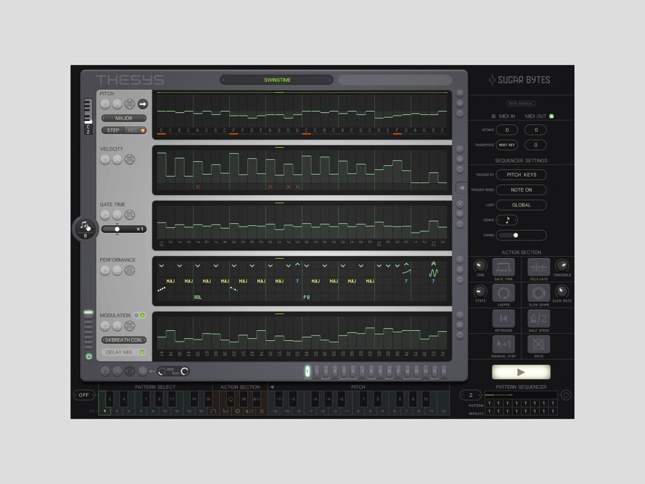The width and height of the screenshot is (645, 484).
Task: Click the left Octave value field
Action: [507, 130]
